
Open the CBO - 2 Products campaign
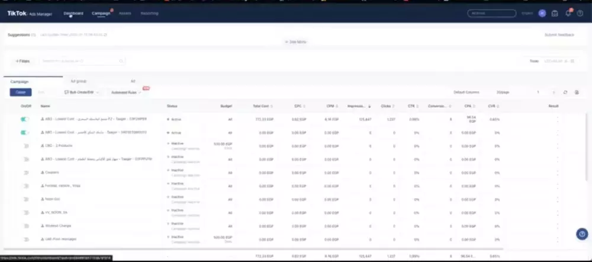[59, 146]
